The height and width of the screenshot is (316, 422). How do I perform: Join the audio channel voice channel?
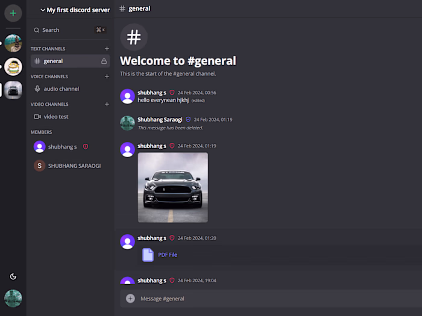(x=71, y=89)
